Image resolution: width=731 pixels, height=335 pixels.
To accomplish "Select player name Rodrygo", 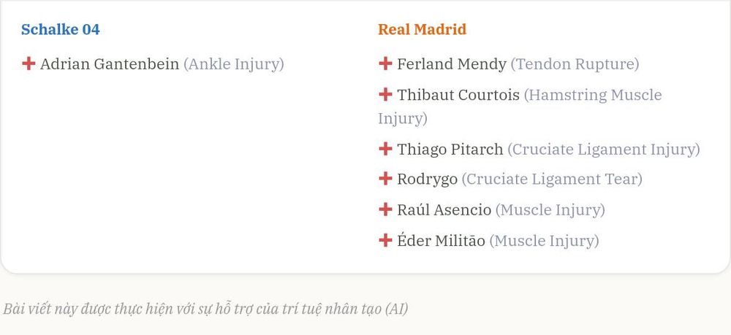I will click(427, 179).
